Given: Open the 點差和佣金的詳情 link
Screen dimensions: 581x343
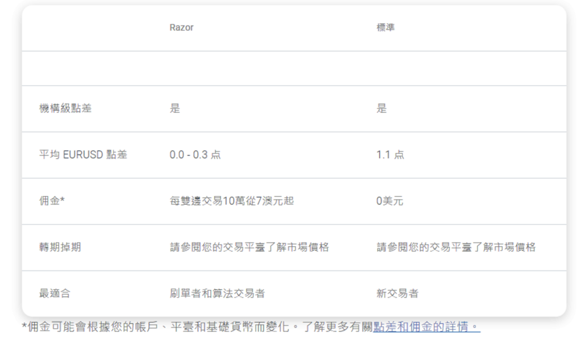Looking at the screenshot, I should (x=427, y=327).
